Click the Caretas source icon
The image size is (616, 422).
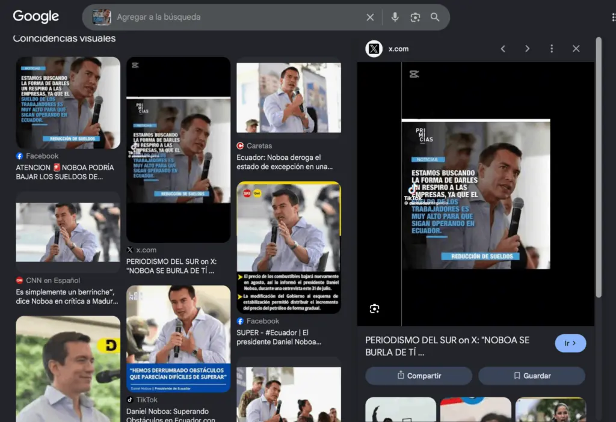point(240,145)
